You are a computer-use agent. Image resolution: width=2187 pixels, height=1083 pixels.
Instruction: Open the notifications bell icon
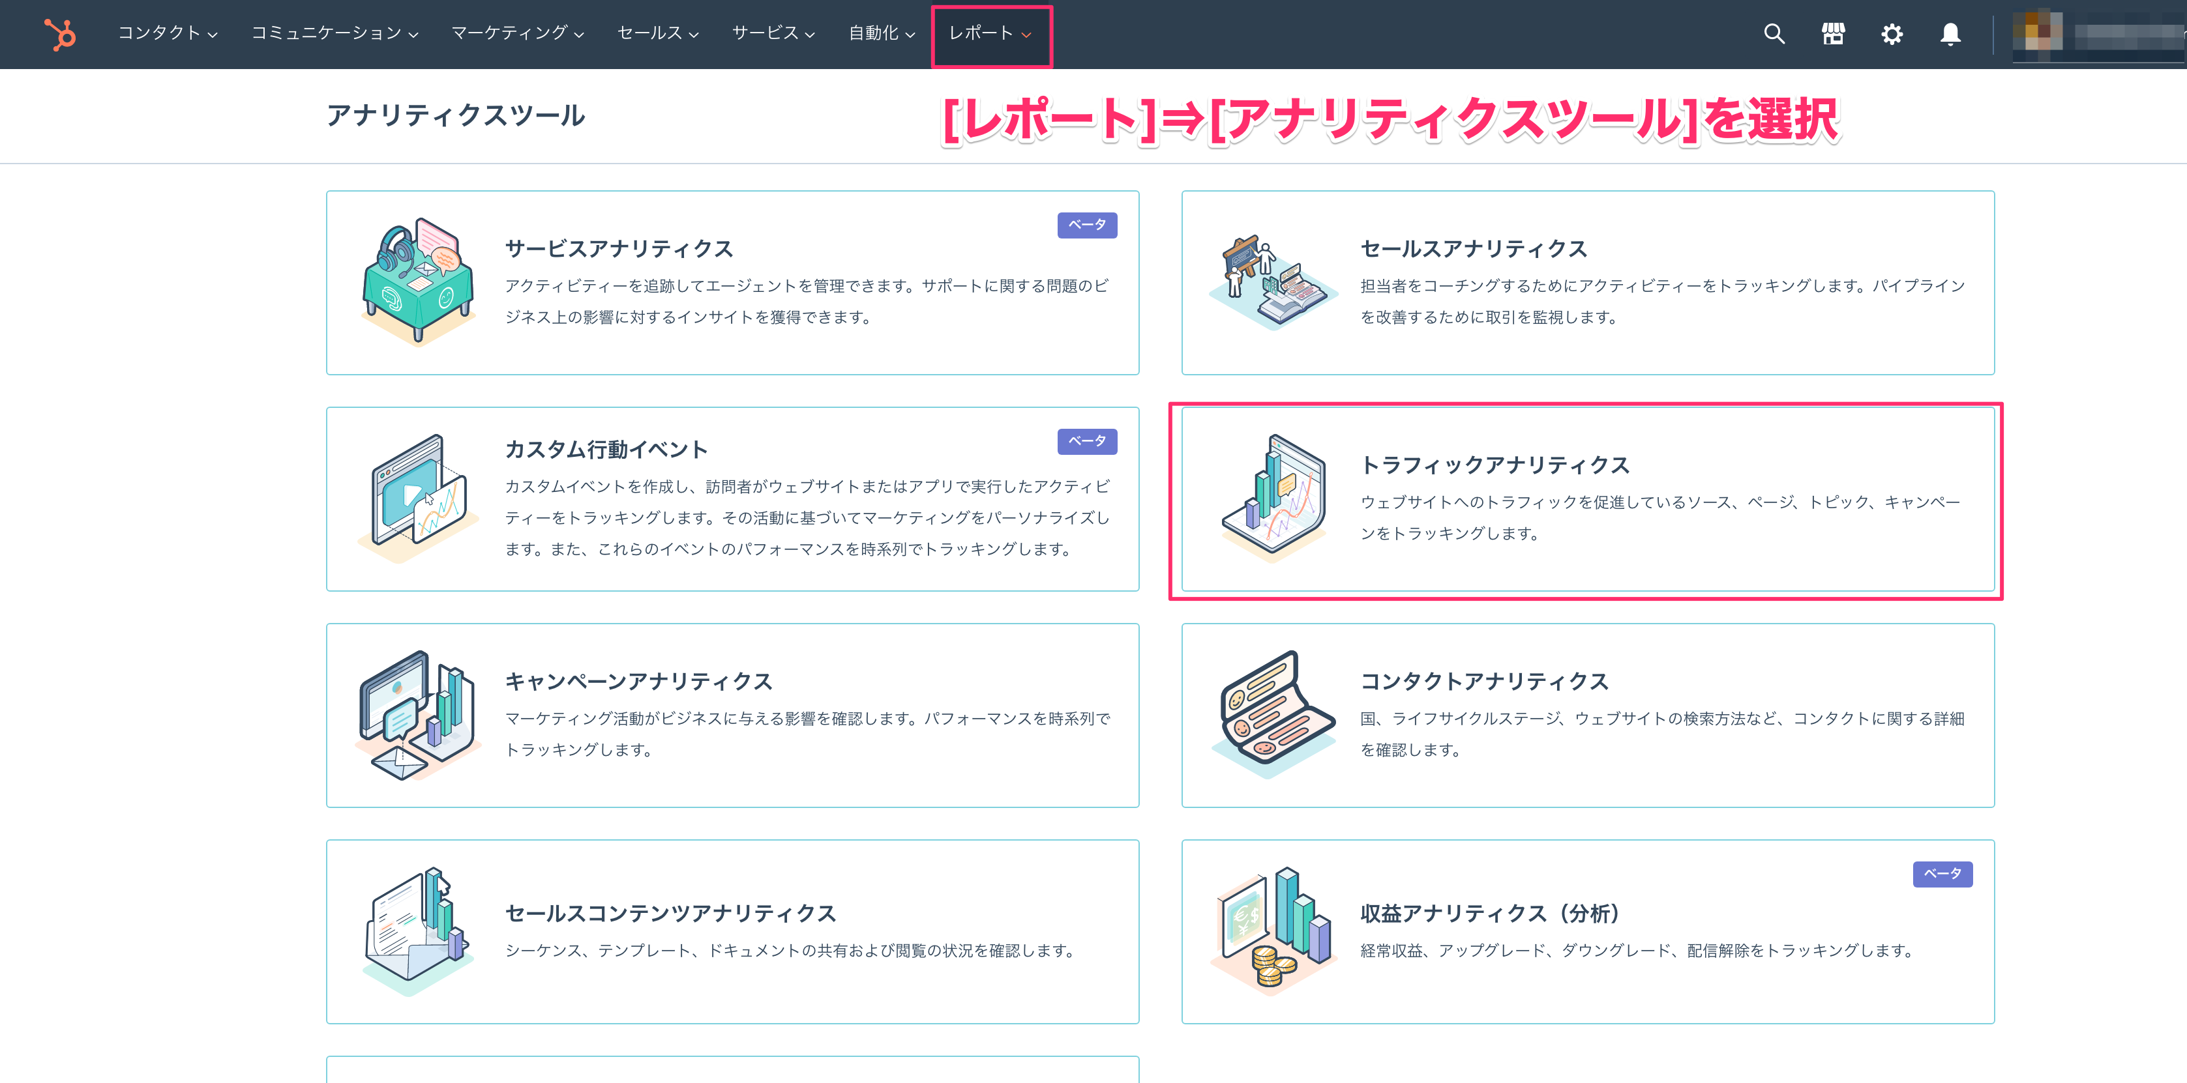click(1950, 34)
